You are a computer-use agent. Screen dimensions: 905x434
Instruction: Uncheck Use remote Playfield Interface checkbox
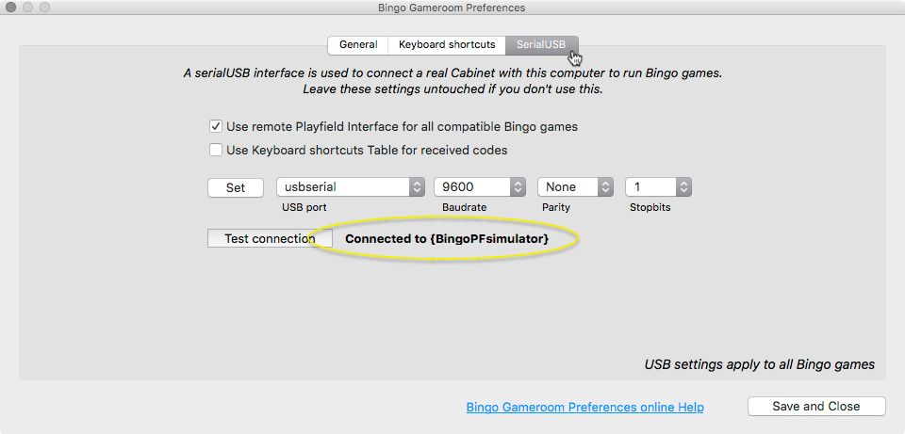pyautogui.click(x=216, y=126)
